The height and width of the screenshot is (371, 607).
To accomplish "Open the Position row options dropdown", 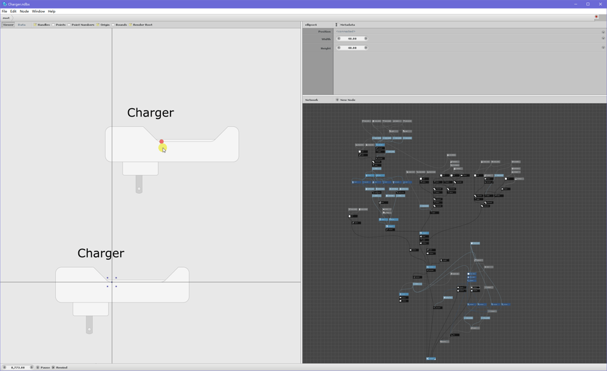I will (603, 32).
